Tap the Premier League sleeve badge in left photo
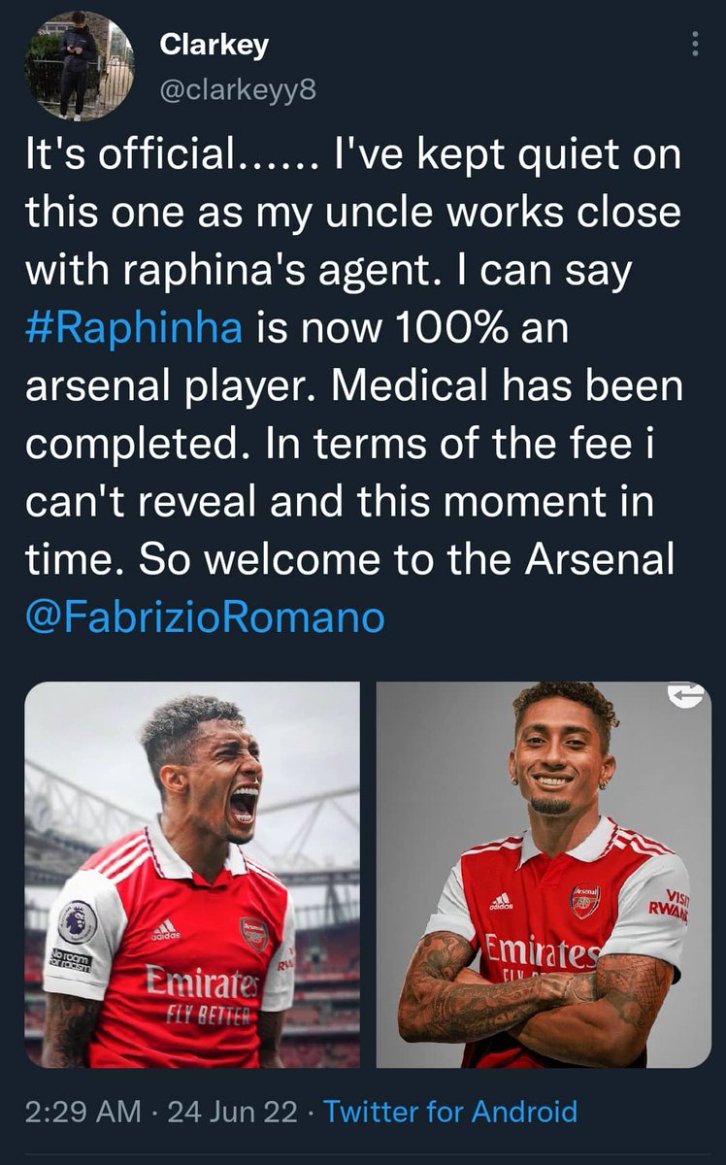Screen dimensions: 726x1165 click(x=78, y=919)
